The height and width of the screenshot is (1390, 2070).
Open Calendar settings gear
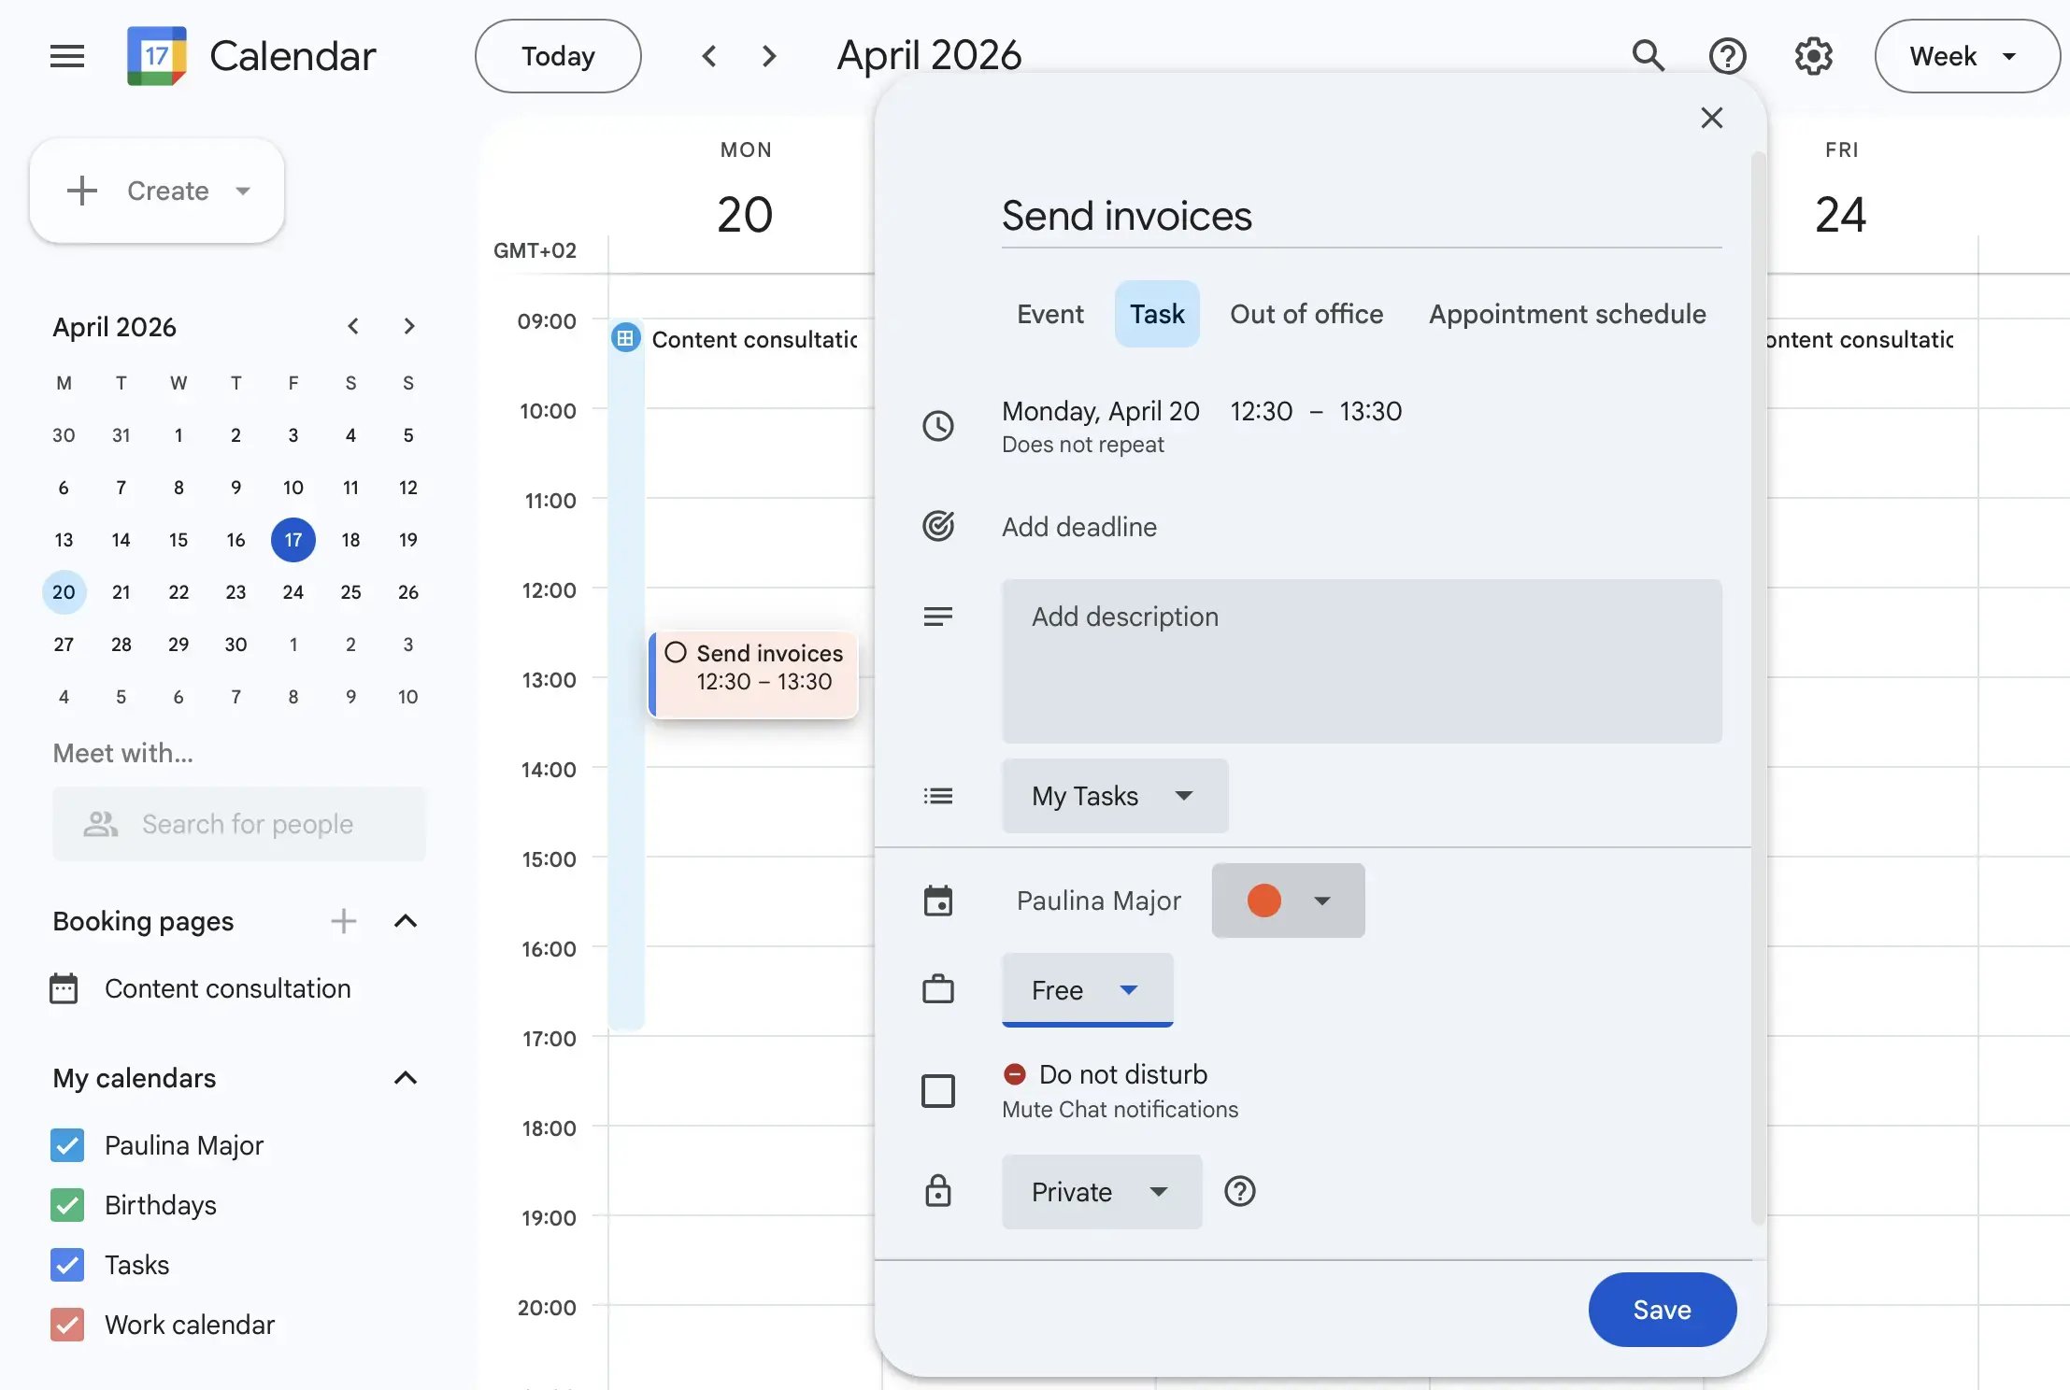tap(1812, 55)
